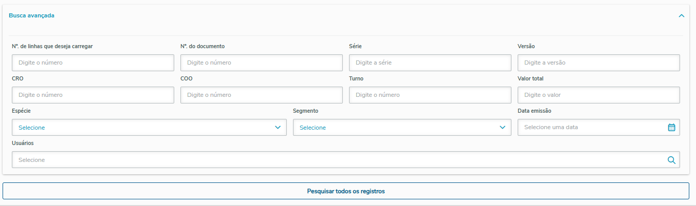Click the Busca avançada header link
Viewport: 696px width, 206px height.
pos(32,15)
